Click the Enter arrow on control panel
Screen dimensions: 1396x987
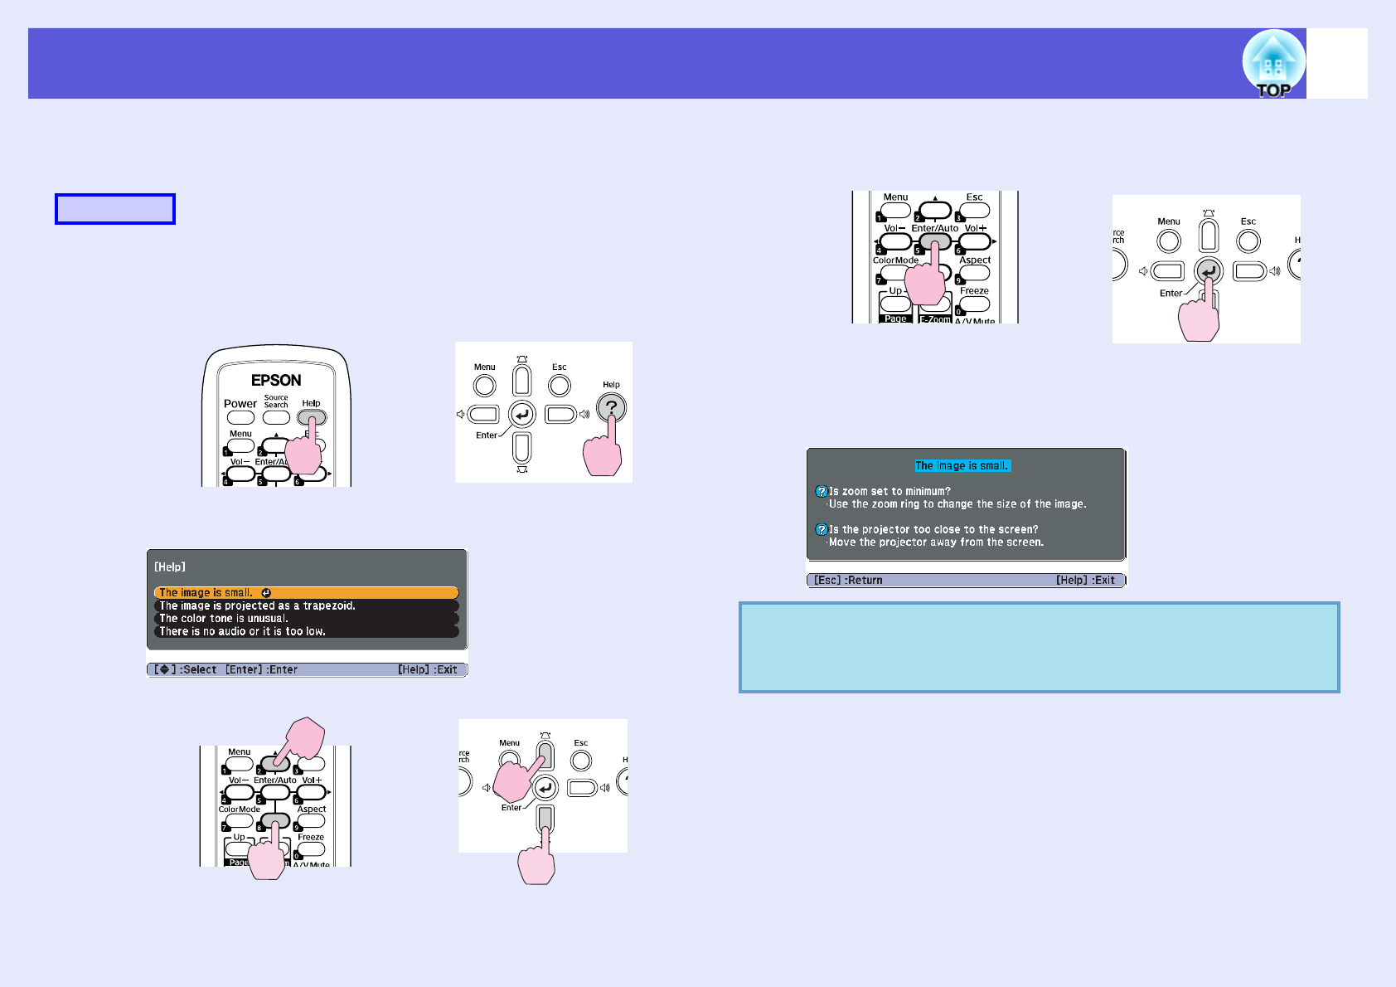point(521,414)
